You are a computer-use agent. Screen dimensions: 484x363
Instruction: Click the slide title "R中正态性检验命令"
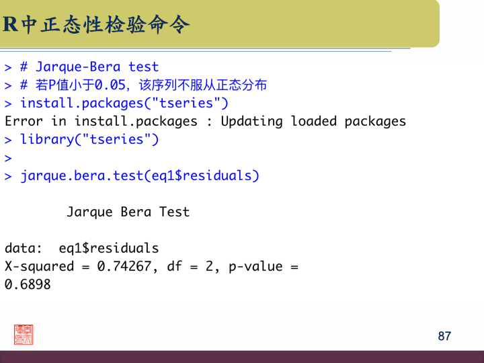coord(96,25)
